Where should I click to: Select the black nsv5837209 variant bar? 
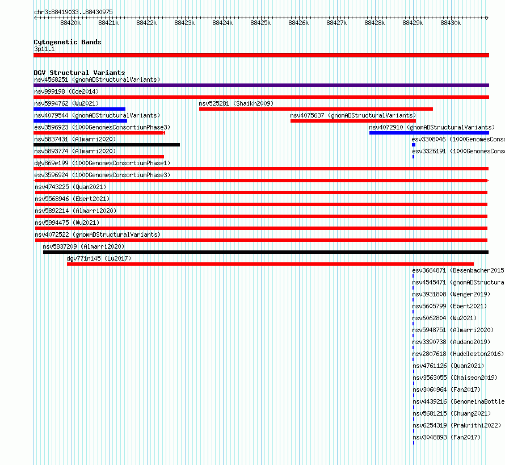tap(266, 252)
